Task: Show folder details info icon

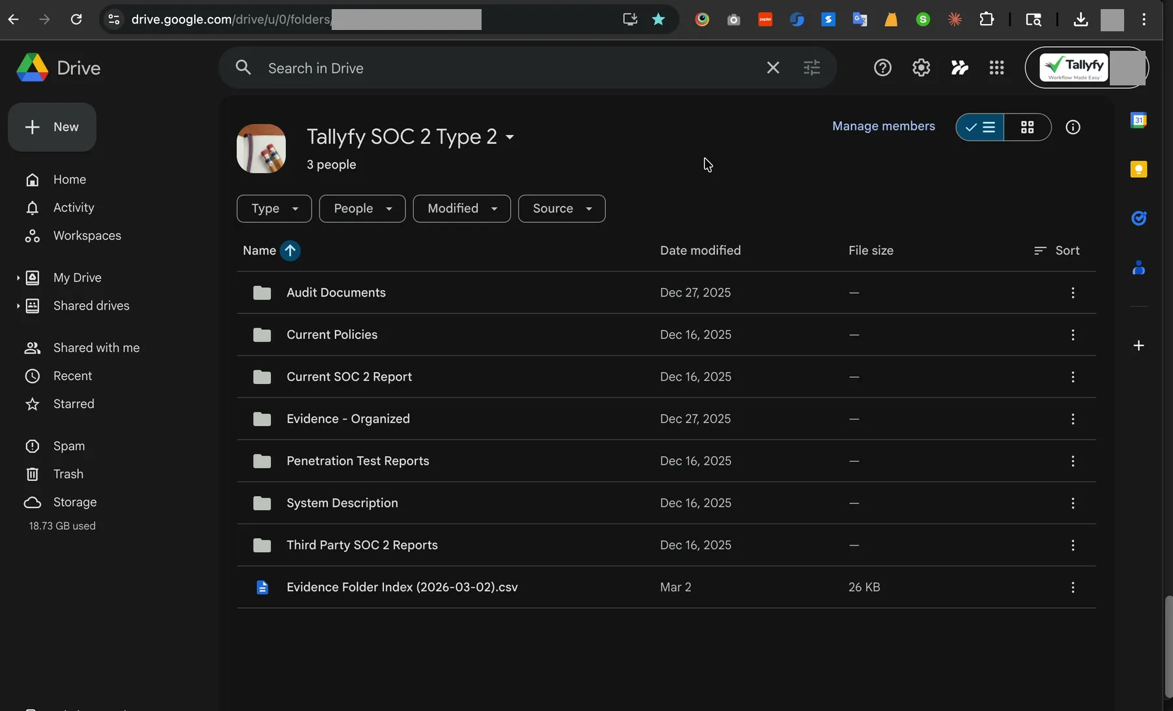Action: pos(1073,127)
